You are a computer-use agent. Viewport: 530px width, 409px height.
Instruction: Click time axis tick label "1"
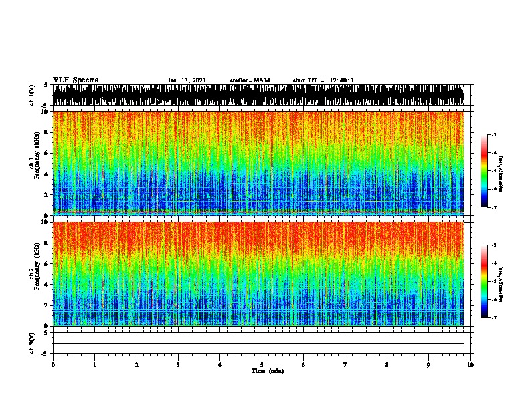tap(94, 365)
